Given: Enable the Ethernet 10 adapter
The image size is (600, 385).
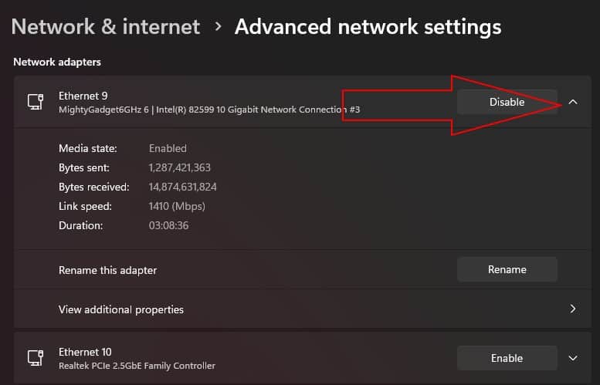Looking at the screenshot, I should pos(507,358).
